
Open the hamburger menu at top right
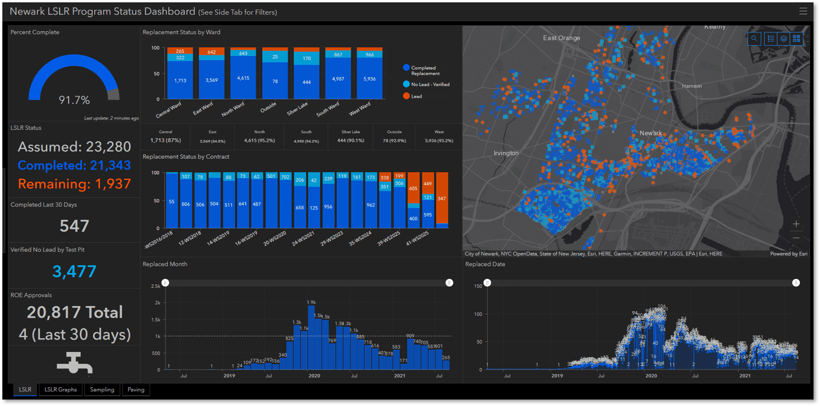click(803, 11)
